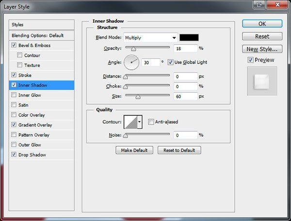Select the Inner Glow effect row
The width and height of the screenshot is (291, 221).
click(42, 95)
